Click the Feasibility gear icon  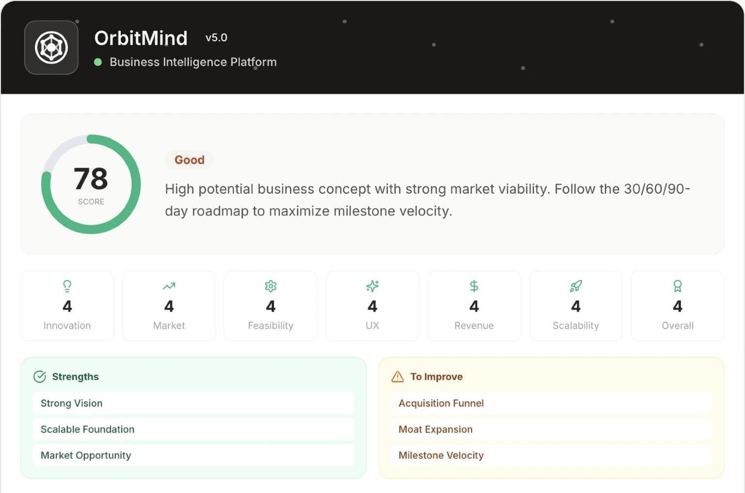pyautogui.click(x=271, y=286)
